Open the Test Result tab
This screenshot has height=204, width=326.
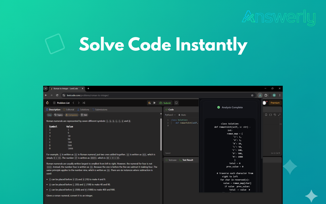(x=186, y=160)
